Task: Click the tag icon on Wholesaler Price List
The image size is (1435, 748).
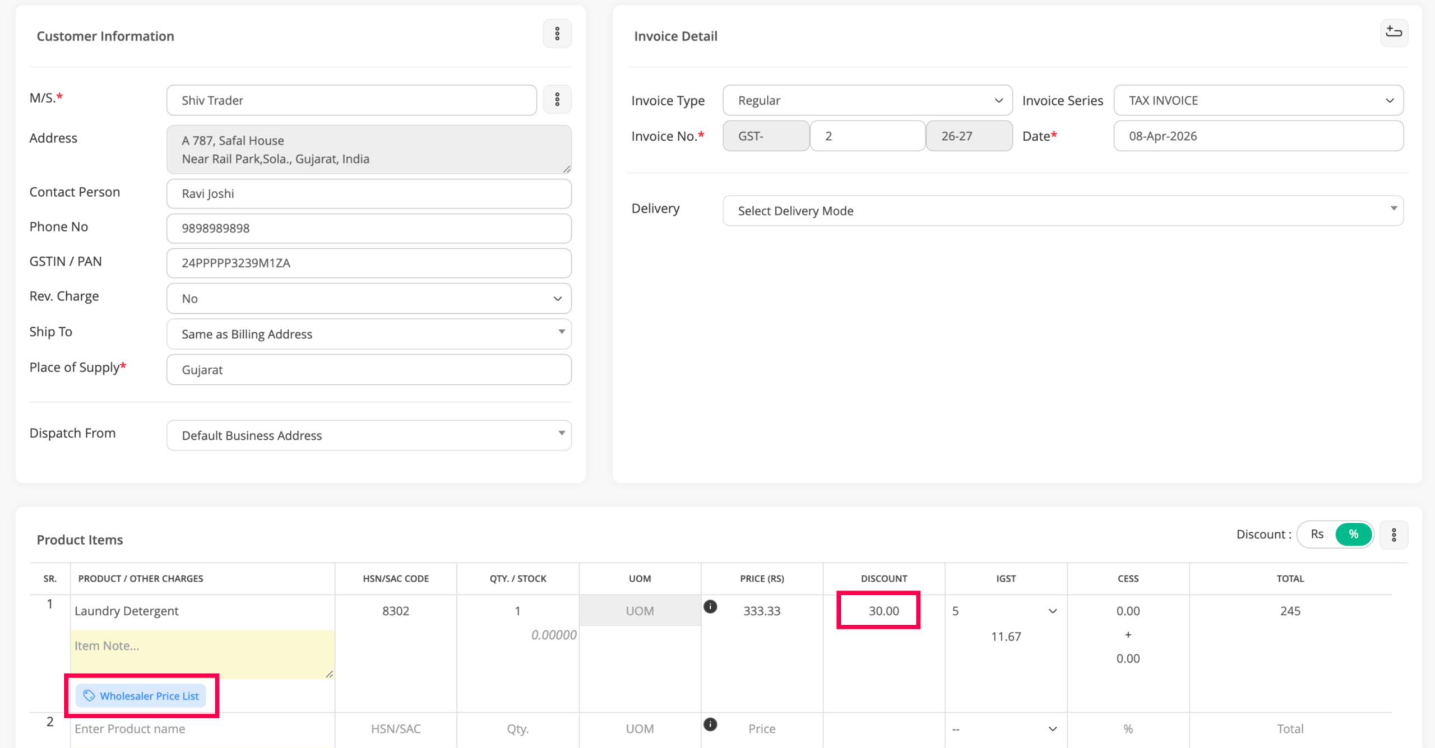Action: pyautogui.click(x=89, y=696)
